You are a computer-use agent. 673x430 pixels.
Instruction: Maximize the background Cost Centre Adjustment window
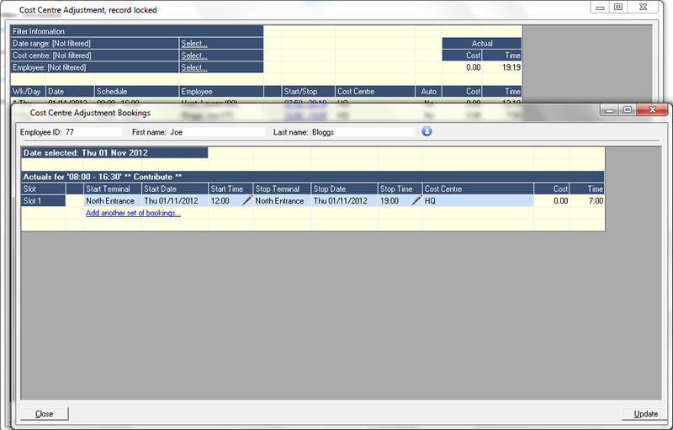617,8
